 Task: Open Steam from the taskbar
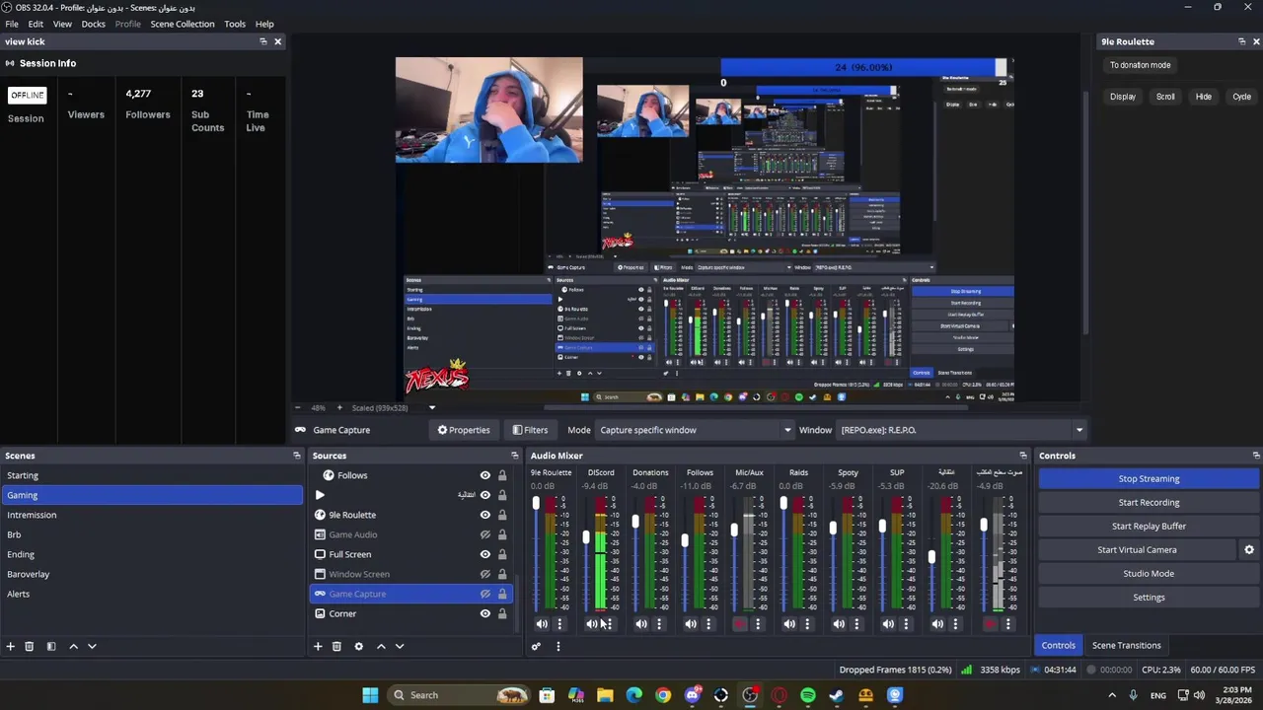coord(837,695)
